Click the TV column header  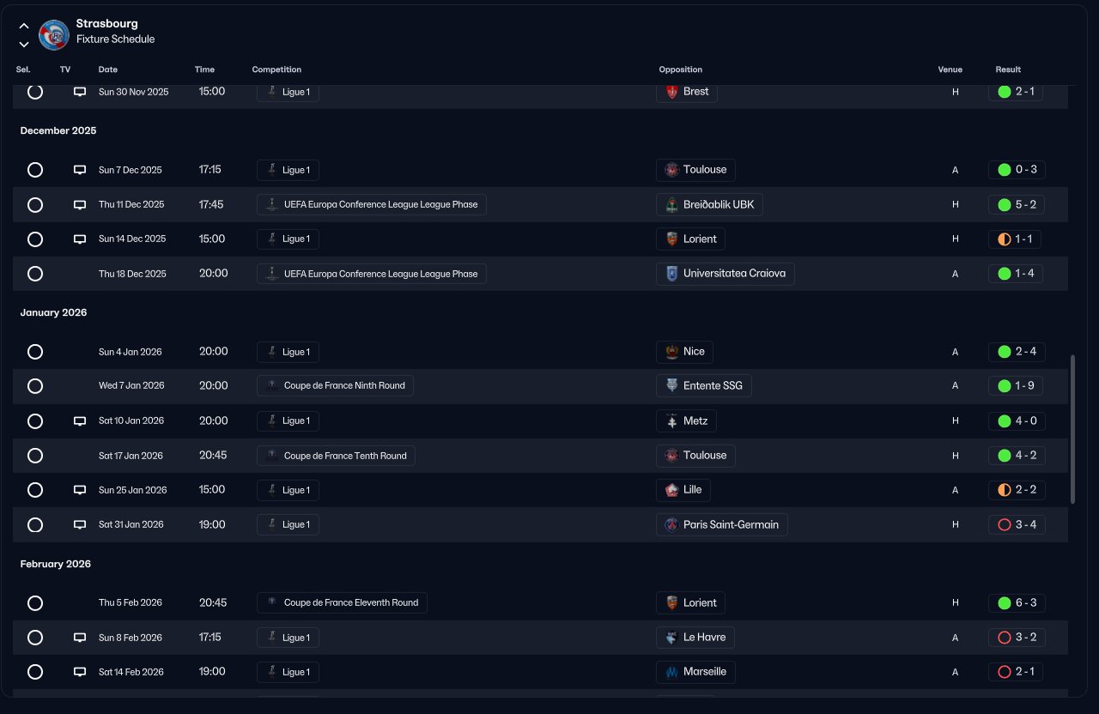[x=65, y=70]
